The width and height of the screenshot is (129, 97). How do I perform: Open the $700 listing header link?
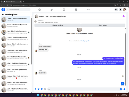47,22
